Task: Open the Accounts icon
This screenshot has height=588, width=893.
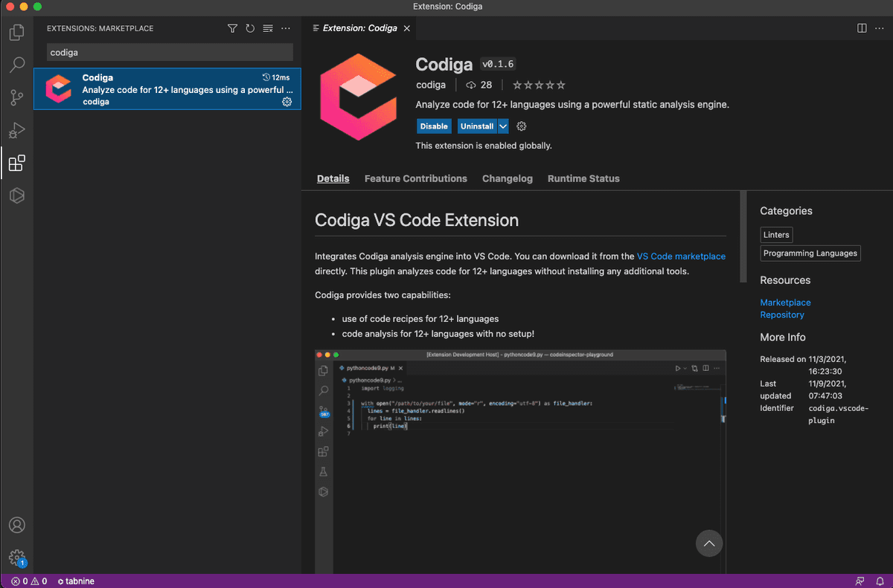Action: click(x=16, y=525)
